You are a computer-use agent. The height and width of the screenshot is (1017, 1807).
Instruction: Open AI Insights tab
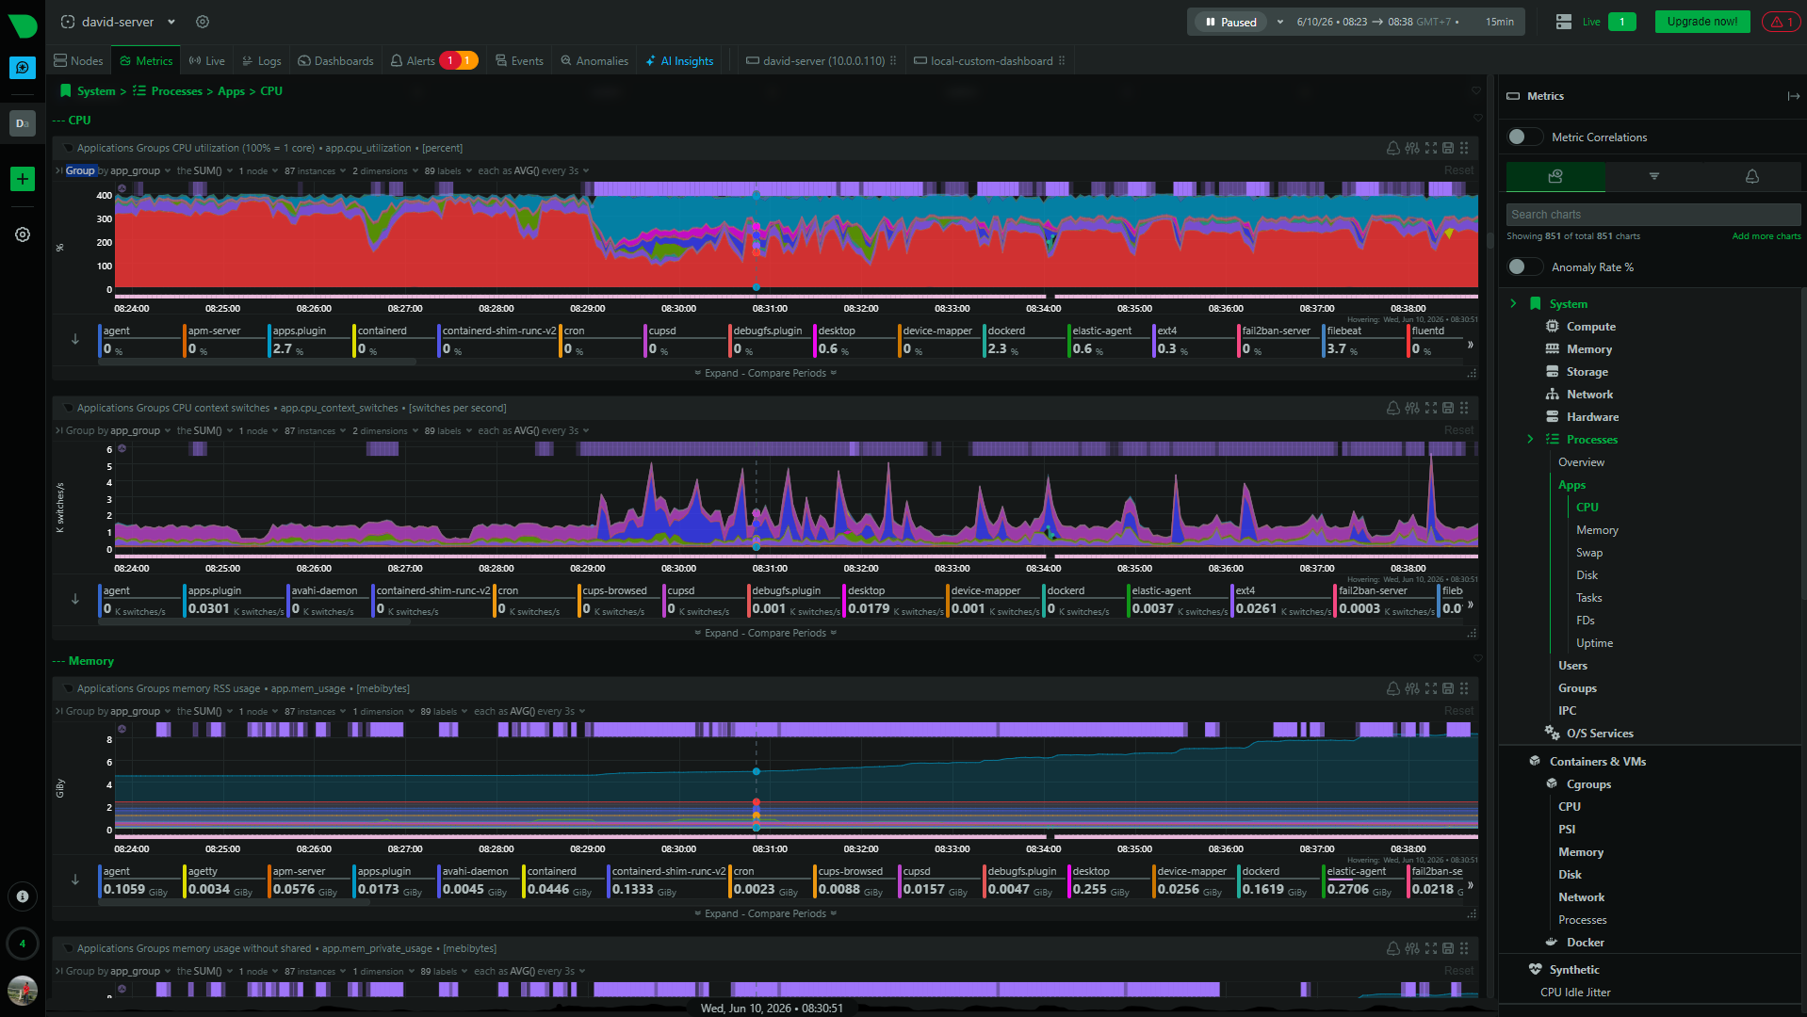[679, 60]
